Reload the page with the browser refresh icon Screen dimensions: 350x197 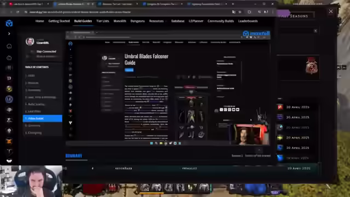tap(18, 12)
